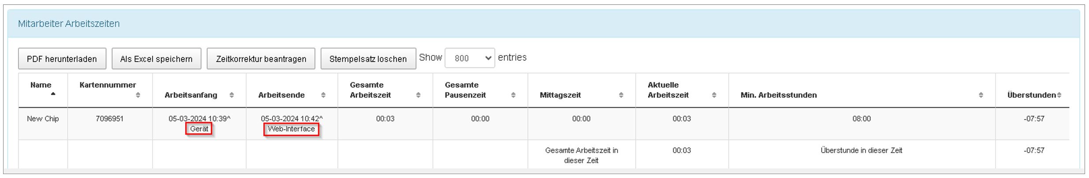This screenshot has width=1089, height=178.
Task: Sort by Arbeitsanfang column arrows
Action: [231, 95]
